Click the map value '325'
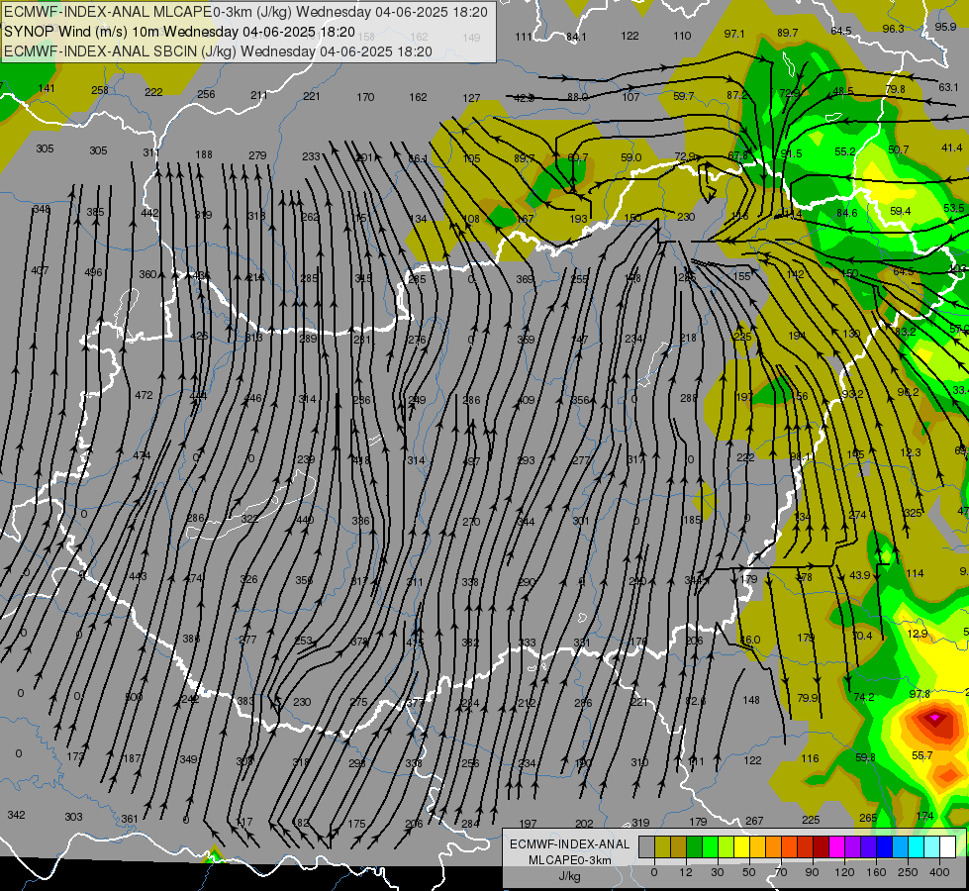The image size is (969, 891). coord(913,513)
